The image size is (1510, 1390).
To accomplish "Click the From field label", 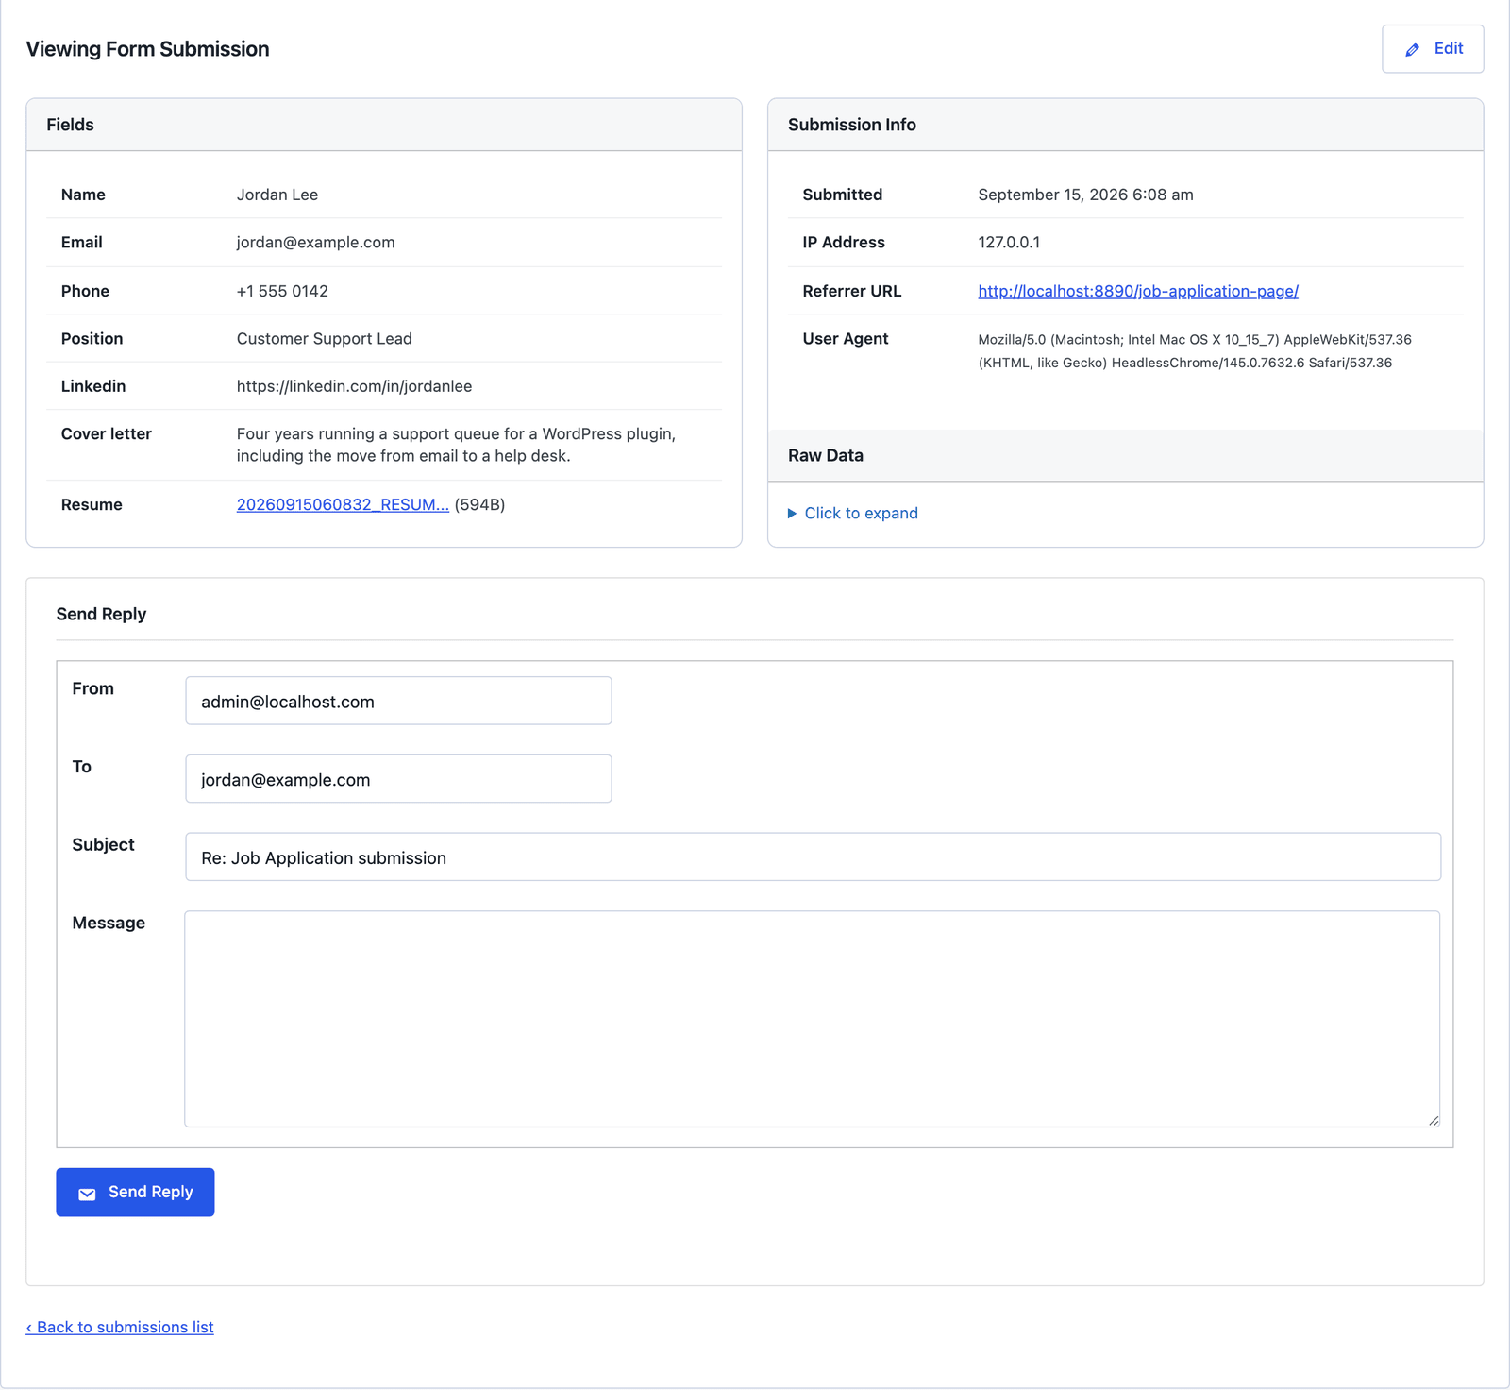I will point(92,688).
